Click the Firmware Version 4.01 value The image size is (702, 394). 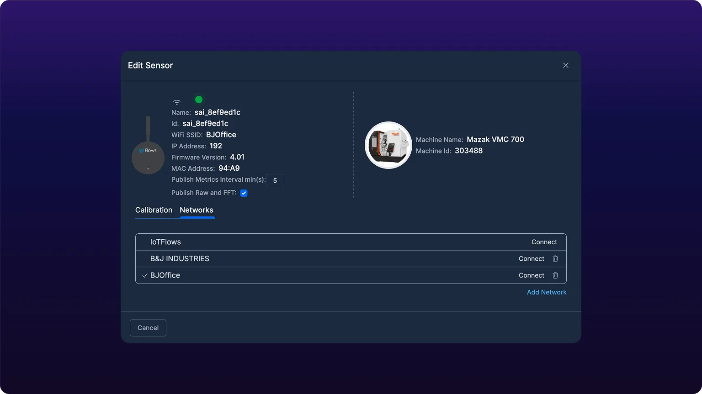237,157
